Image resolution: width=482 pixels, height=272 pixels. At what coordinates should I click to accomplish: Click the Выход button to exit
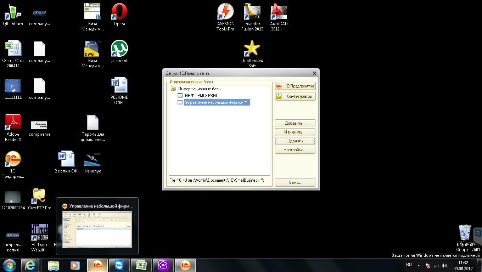tap(295, 182)
